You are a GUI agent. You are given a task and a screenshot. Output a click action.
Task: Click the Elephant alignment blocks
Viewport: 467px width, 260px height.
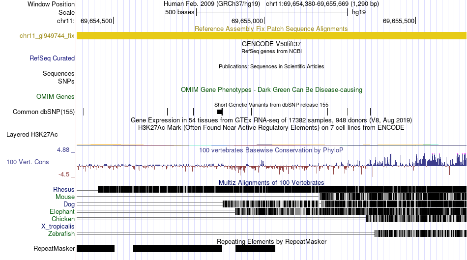351,211
